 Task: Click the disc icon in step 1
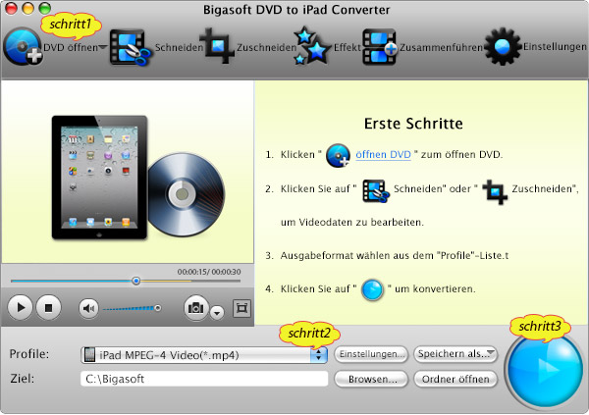tap(338, 155)
